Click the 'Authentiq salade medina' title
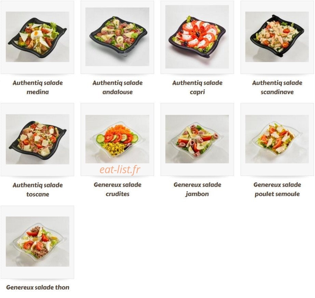The width and height of the screenshot is (315, 298). pos(38,87)
